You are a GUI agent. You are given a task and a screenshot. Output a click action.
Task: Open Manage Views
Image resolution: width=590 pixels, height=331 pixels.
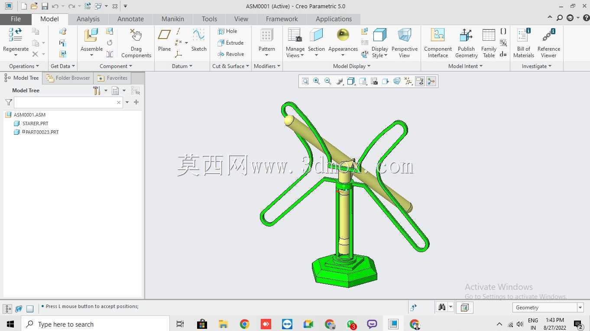click(295, 43)
